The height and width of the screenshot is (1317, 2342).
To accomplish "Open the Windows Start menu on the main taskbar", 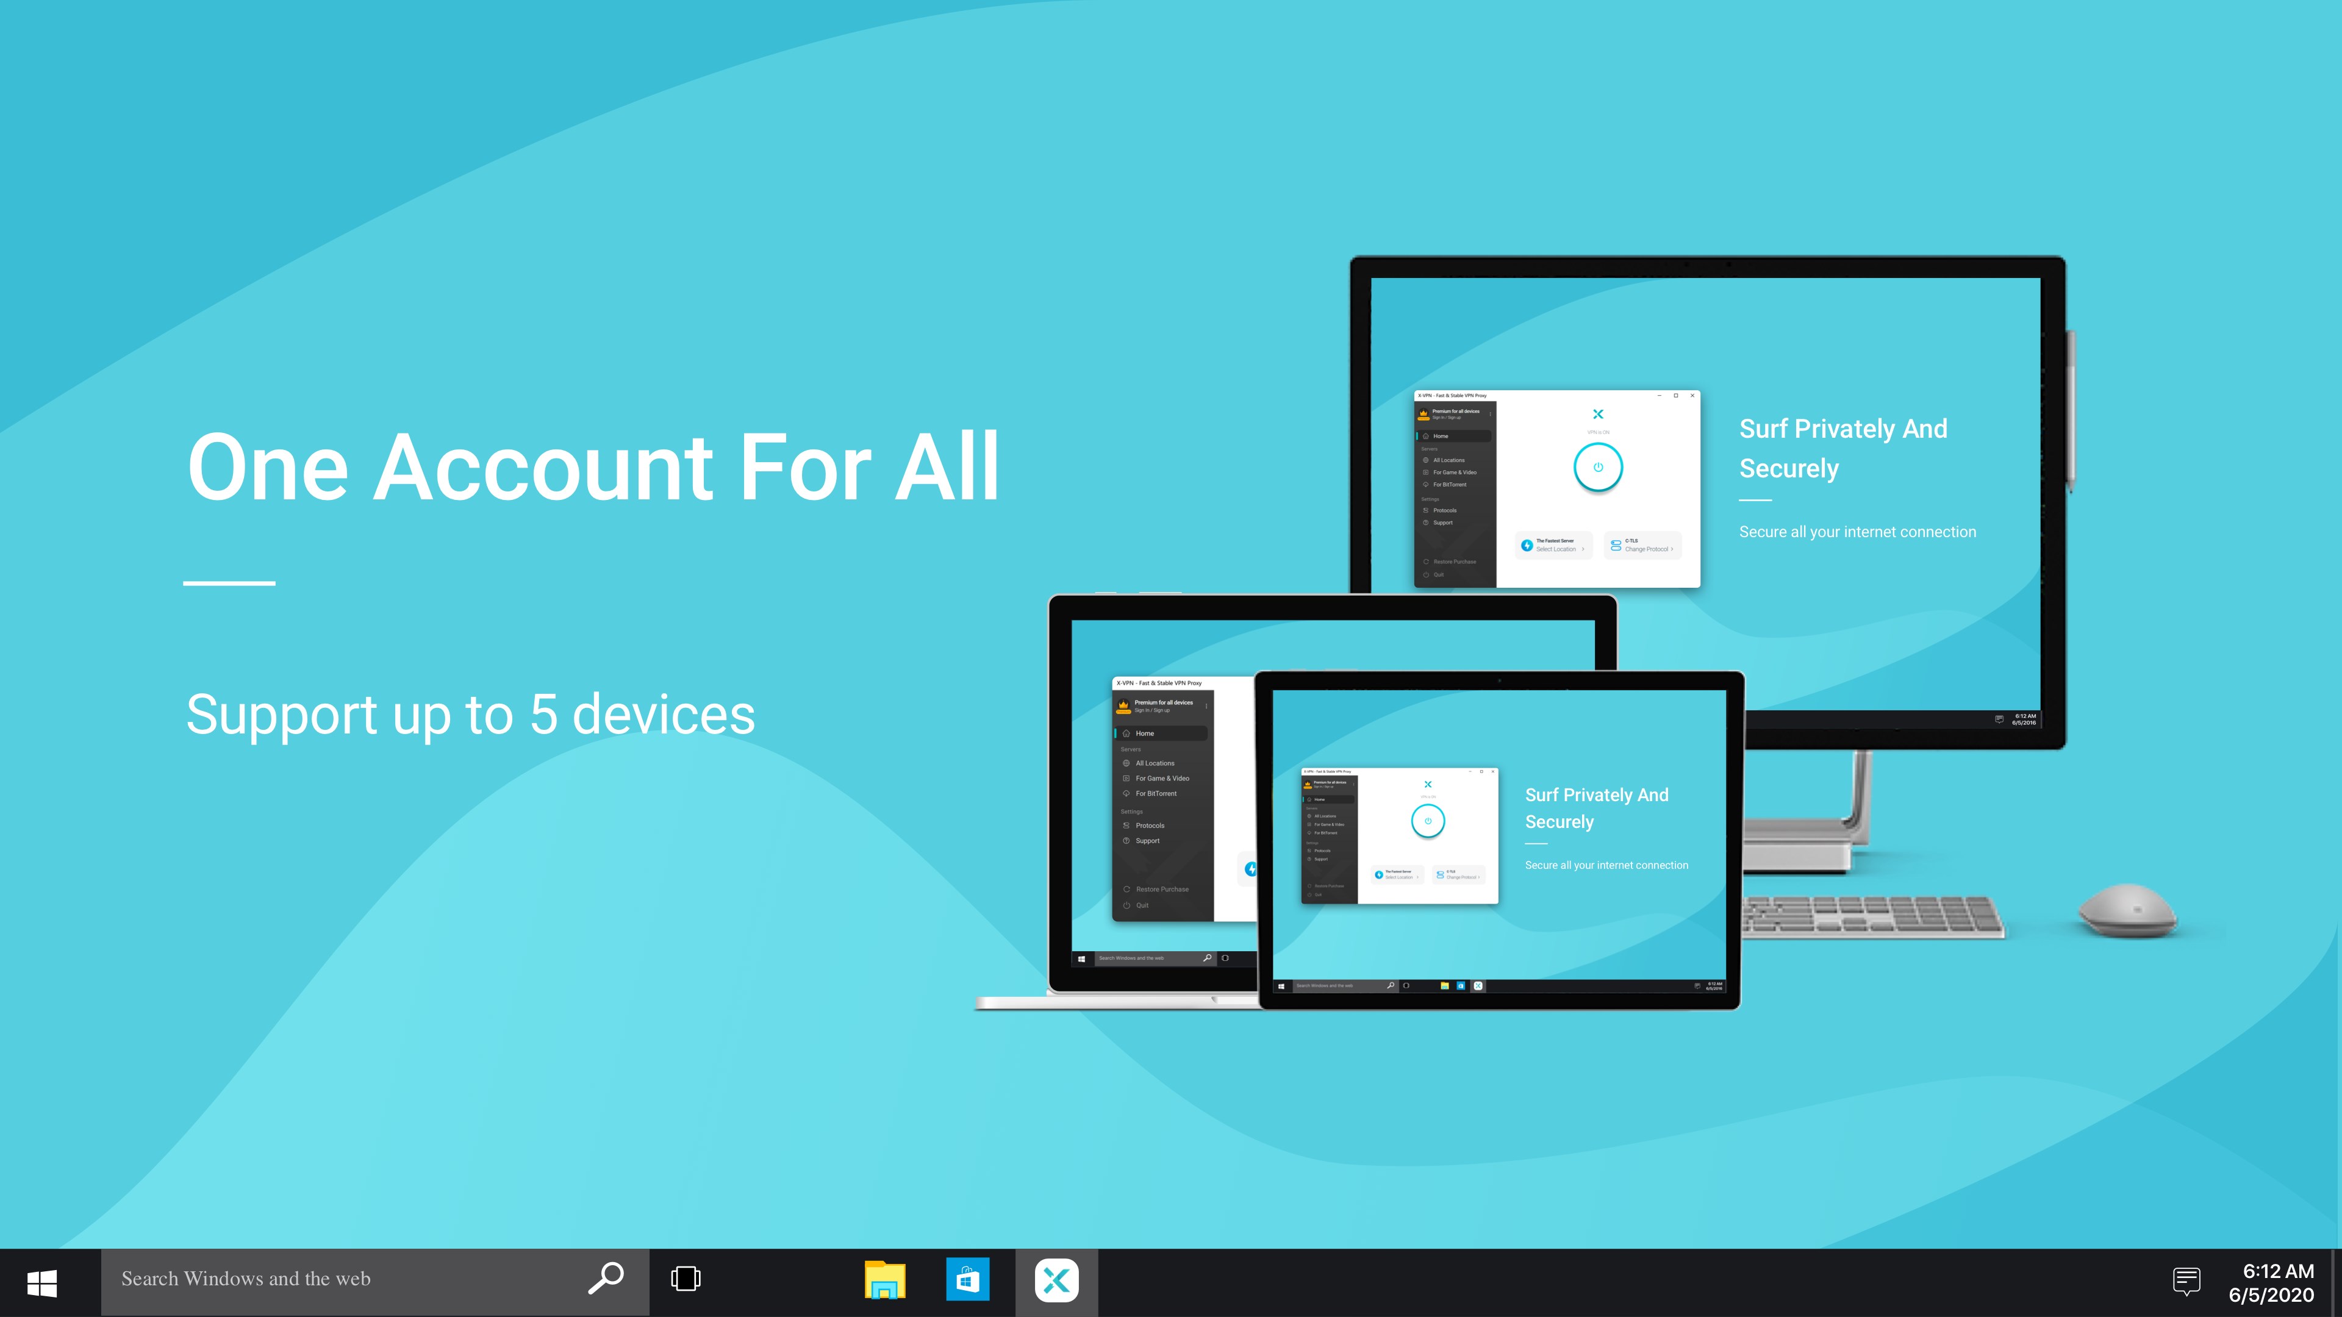I will (x=42, y=1282).
